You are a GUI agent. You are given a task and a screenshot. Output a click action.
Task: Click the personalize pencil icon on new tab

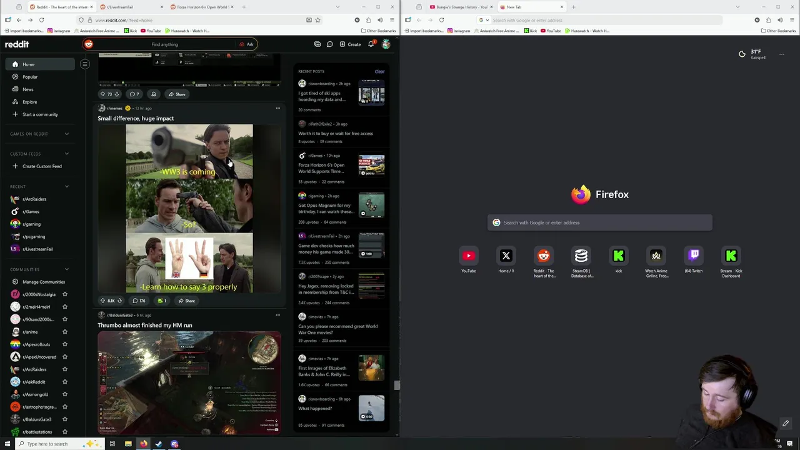[x=786, y=424]
